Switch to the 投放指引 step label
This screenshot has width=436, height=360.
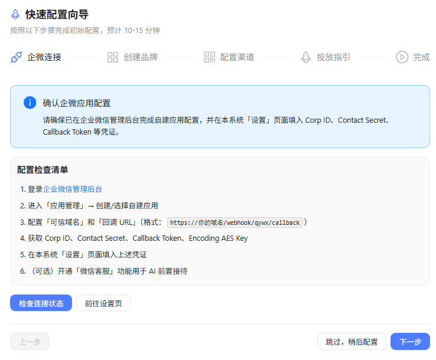[x=333, y=57]
